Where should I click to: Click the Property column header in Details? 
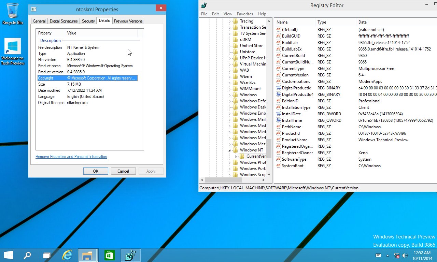pos(51,33)
